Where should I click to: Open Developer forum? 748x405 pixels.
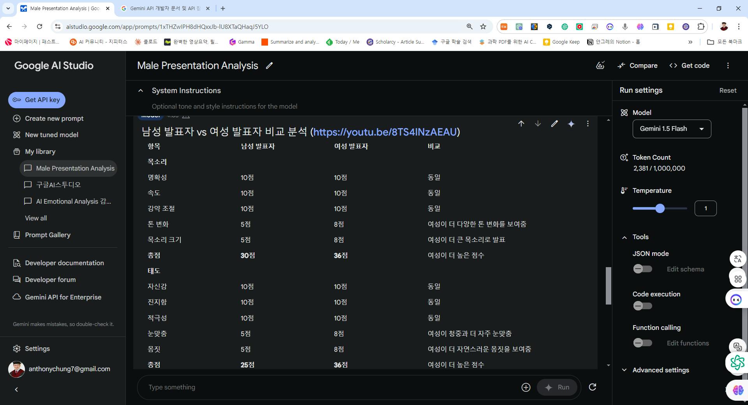[45, 280]
